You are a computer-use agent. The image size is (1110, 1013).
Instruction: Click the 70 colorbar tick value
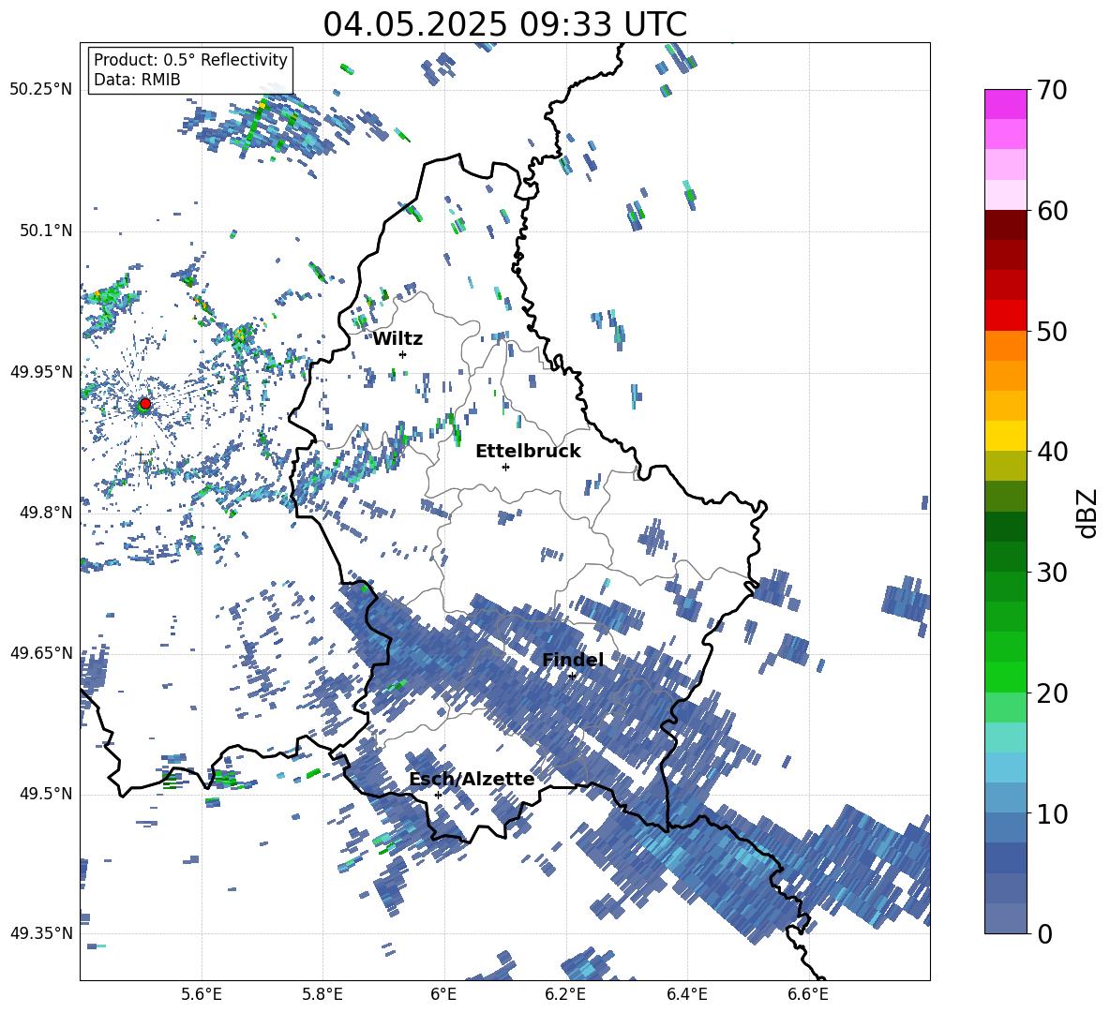pos(1051,91)
